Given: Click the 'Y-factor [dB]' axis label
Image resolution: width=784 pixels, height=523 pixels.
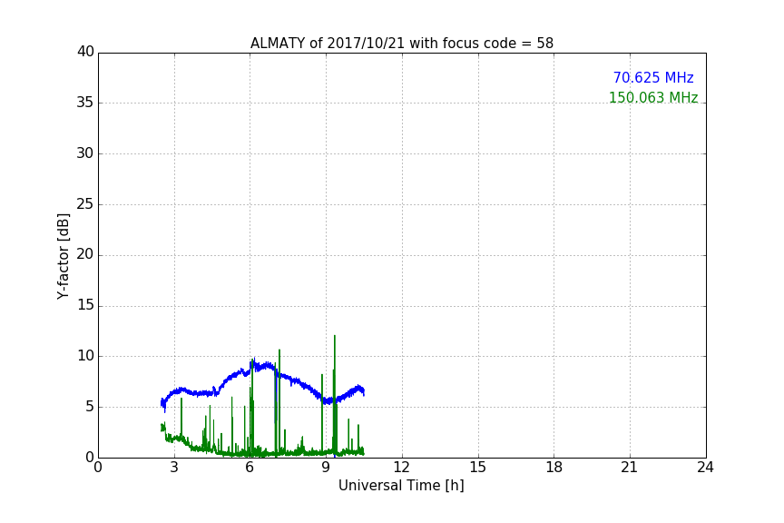Looking at the screenshot, I should [63, 256].
